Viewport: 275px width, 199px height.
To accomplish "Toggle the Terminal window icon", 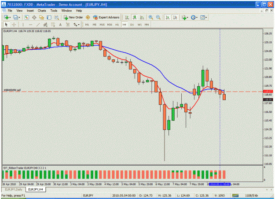I will tap(49, 17).
